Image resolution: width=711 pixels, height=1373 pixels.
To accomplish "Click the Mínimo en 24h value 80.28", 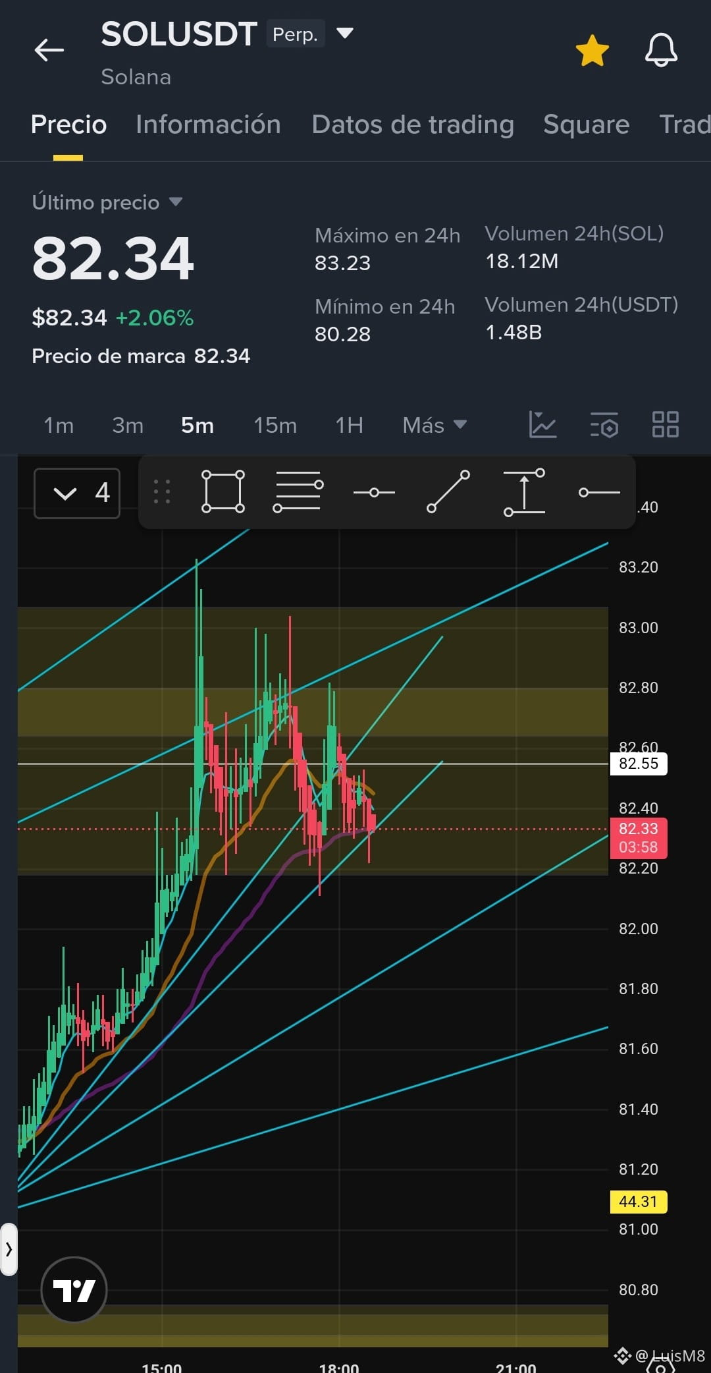I will tap(342, 334).
